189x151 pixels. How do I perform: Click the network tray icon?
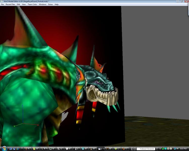[x=175, y=149]
